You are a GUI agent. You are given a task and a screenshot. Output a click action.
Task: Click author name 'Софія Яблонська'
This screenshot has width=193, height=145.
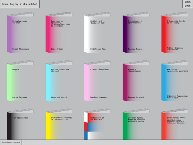pos(21,49)
